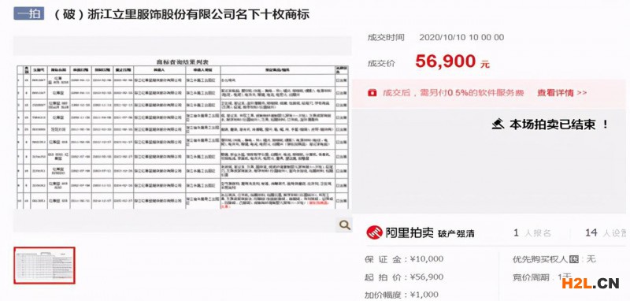Click the auction title text
630x301 pixels.
click(x=181, y=14)
